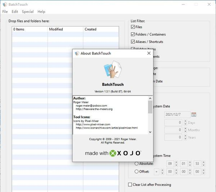Viewport: 216px width, 192px height.
Task: Click the Days offset value field
Action: pos(173,122)
